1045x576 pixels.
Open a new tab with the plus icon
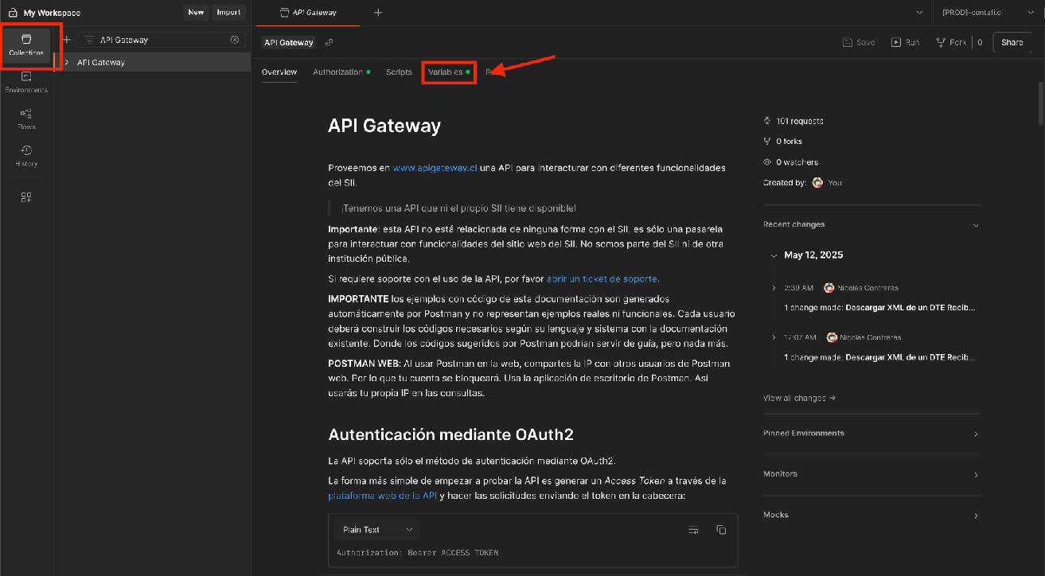(378, 12)
